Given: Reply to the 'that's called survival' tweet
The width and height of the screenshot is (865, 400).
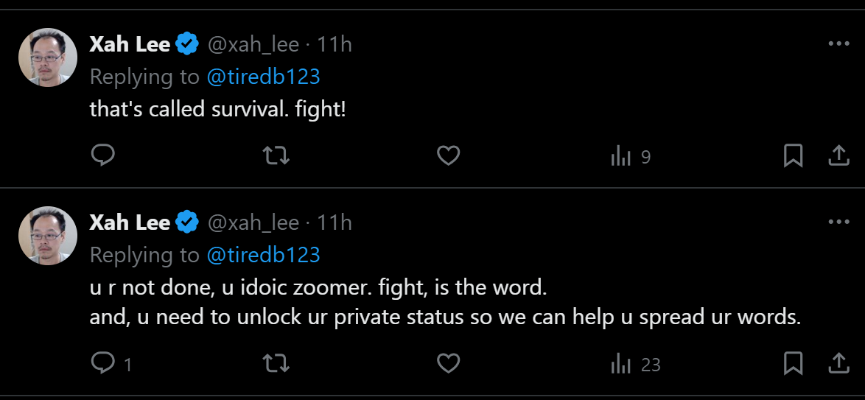Looking at the screenshot, I should coord(102,155).
